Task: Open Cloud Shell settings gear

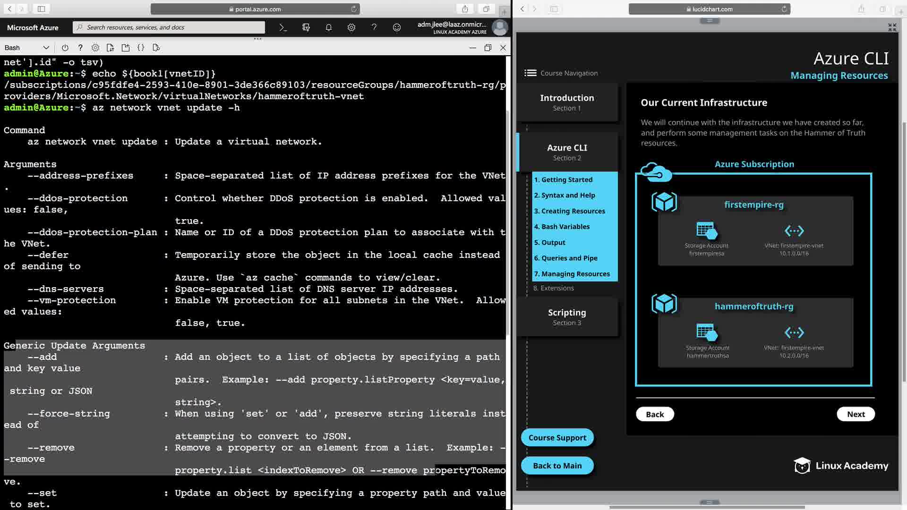Action: 95,48
